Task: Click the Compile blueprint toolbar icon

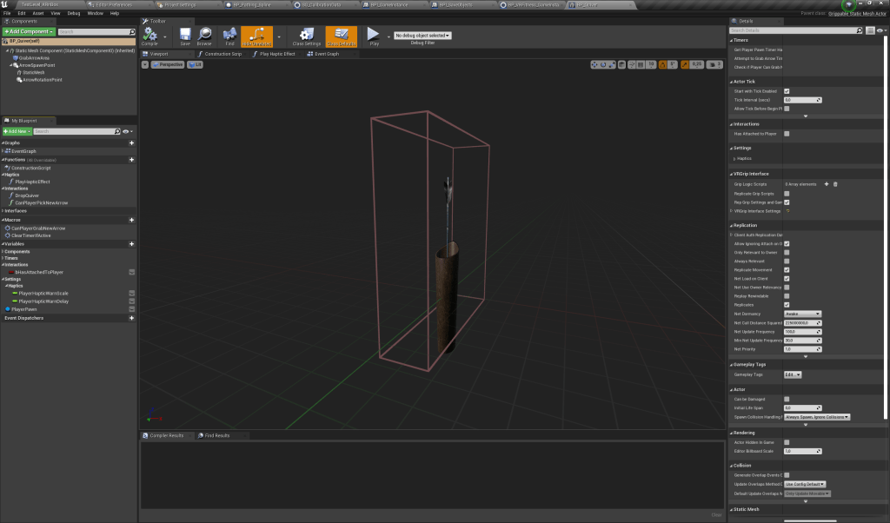Action: point(150,35)
